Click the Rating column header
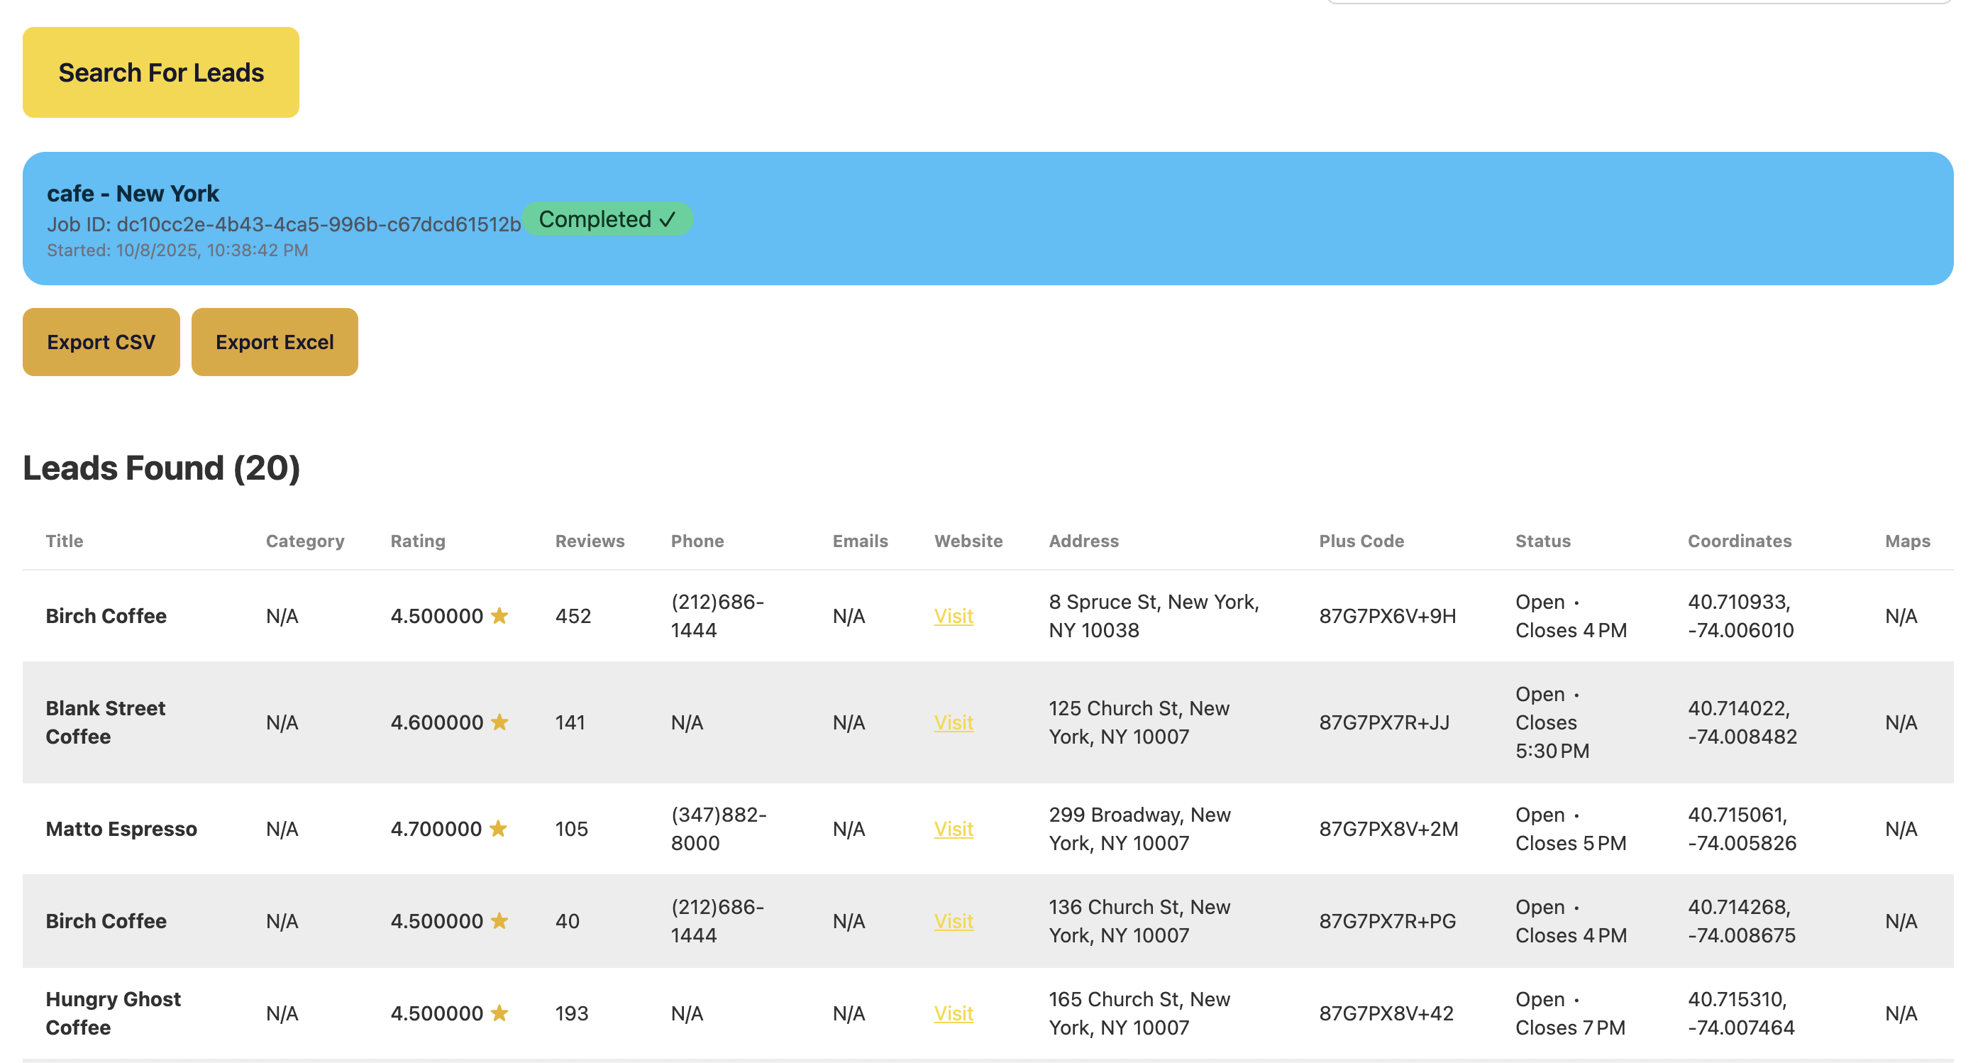 coord(417,541)
